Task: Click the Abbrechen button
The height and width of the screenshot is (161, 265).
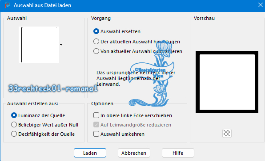Action: pos(134,153)
